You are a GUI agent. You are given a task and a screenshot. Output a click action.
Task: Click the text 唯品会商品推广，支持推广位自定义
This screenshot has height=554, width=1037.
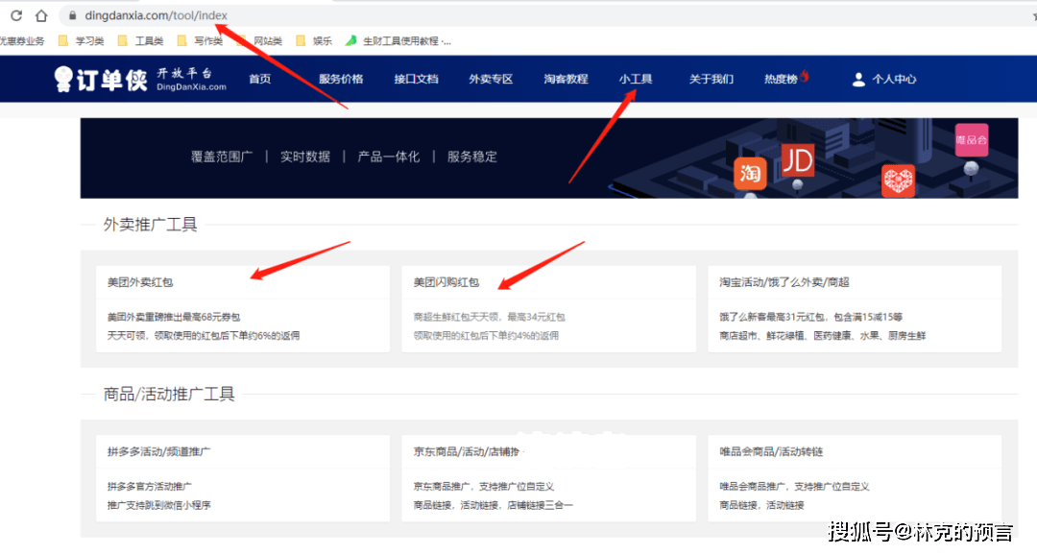(794, 486)
